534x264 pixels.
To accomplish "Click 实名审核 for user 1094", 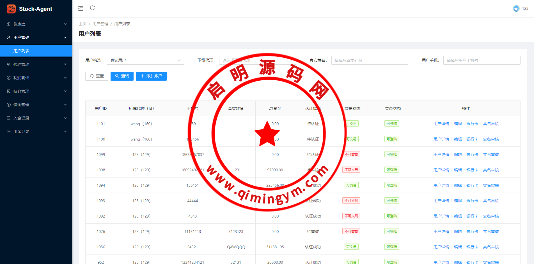I will (x=491, y=185).
